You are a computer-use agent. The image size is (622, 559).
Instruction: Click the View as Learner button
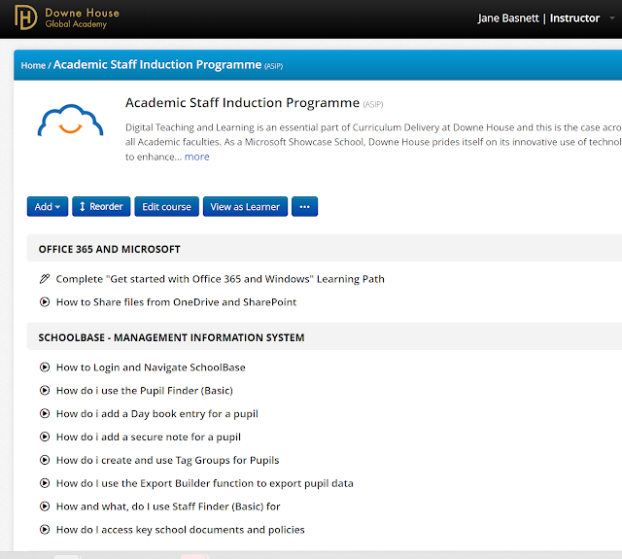pyautogui.click(x=245, y=207)
